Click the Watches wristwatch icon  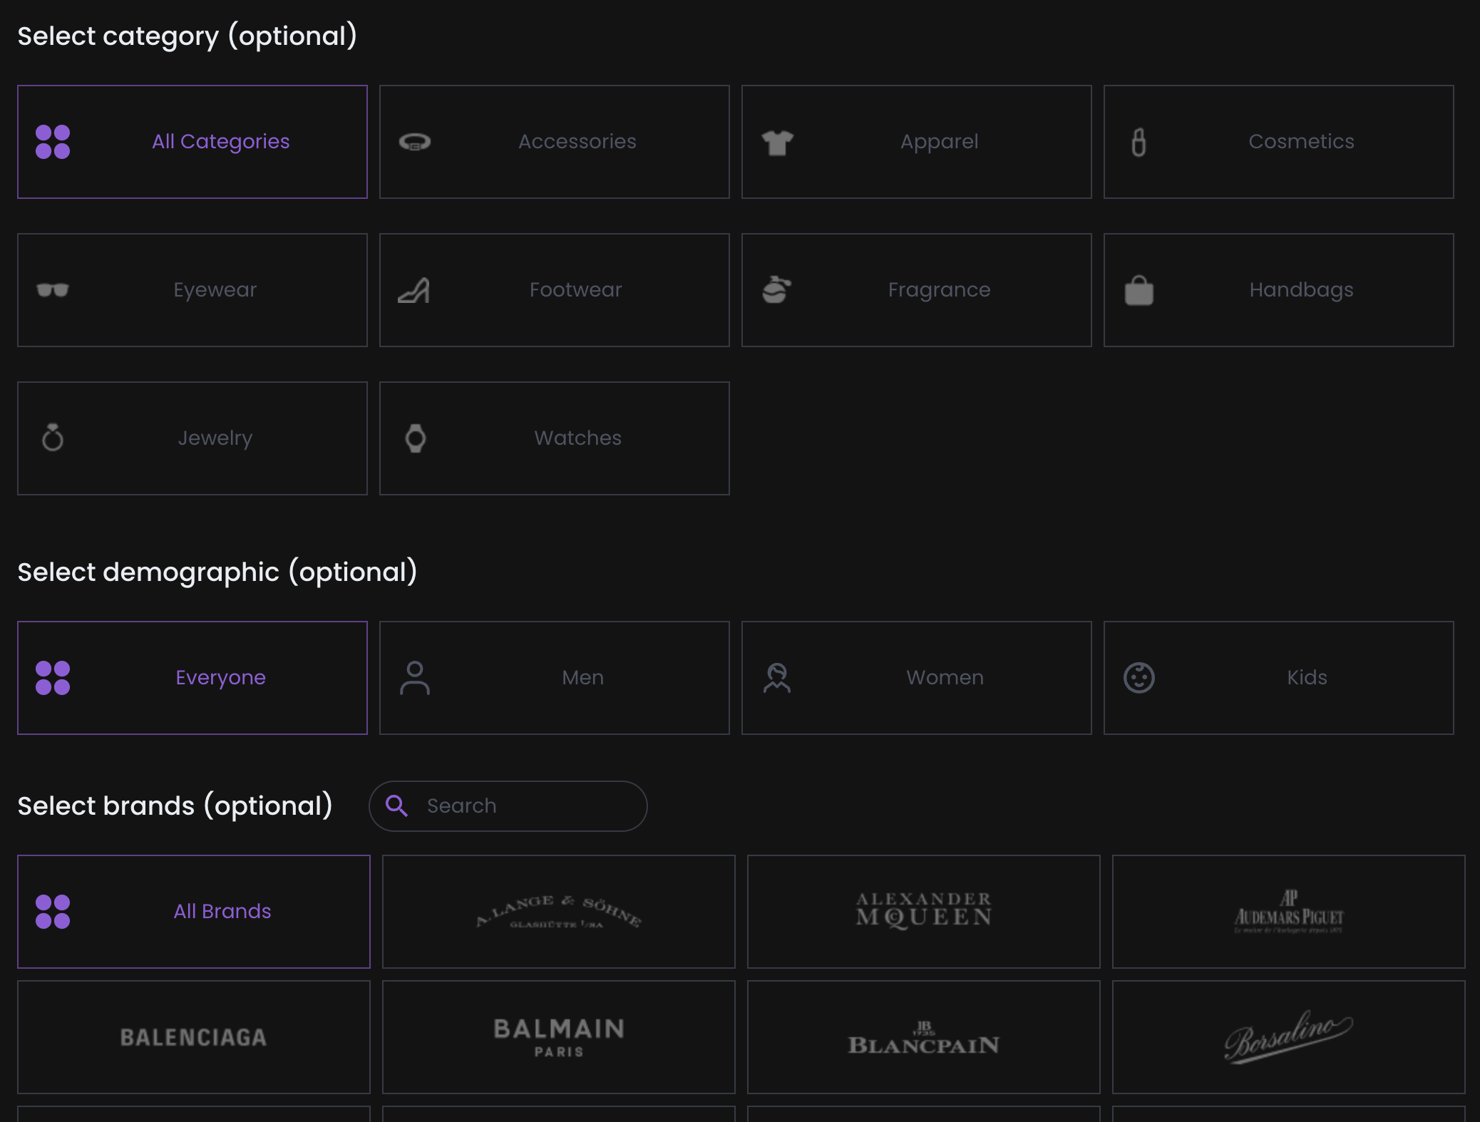[x=415, y=438]
